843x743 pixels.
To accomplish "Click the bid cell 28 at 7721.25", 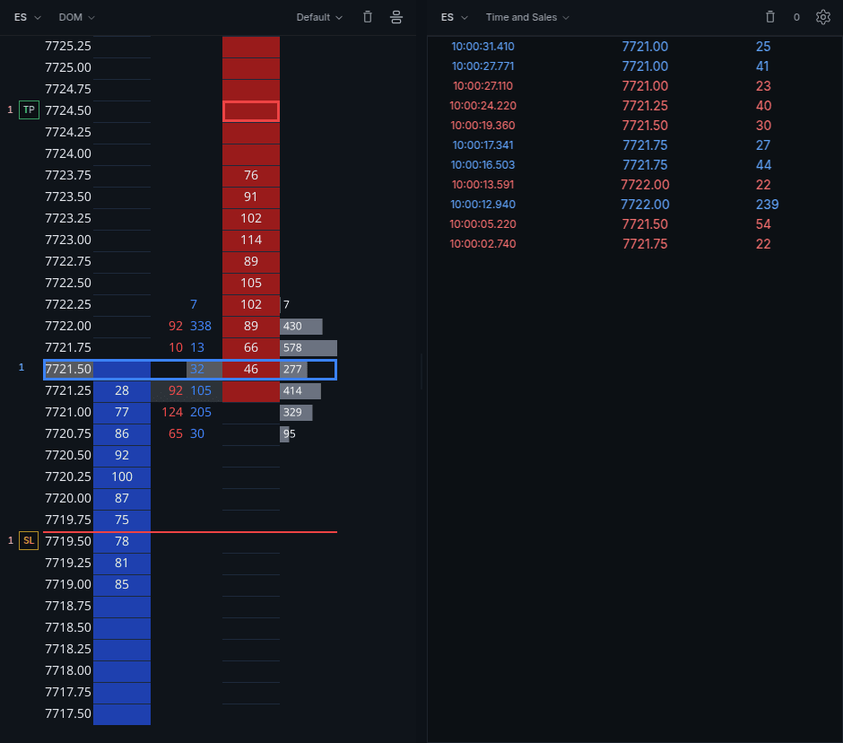I will click(x=122, y=390).
